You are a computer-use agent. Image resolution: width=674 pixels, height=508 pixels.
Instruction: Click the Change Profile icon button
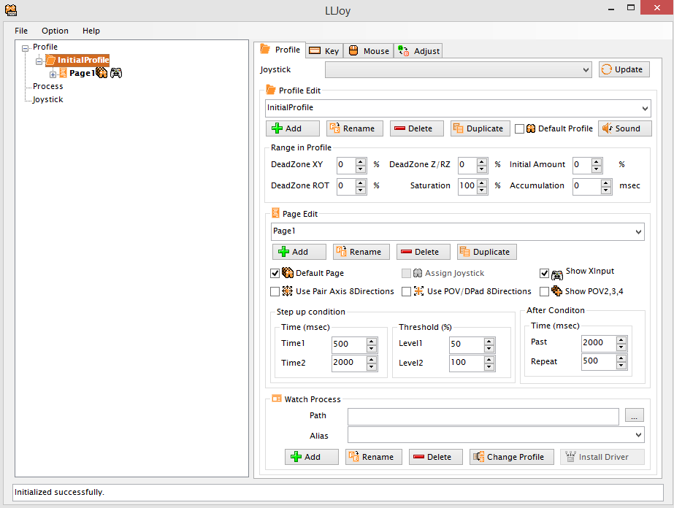click(511, 457)
